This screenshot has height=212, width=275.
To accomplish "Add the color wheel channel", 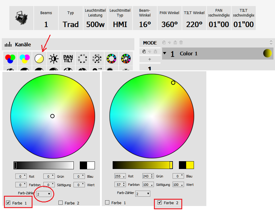I will pos(111,59).
